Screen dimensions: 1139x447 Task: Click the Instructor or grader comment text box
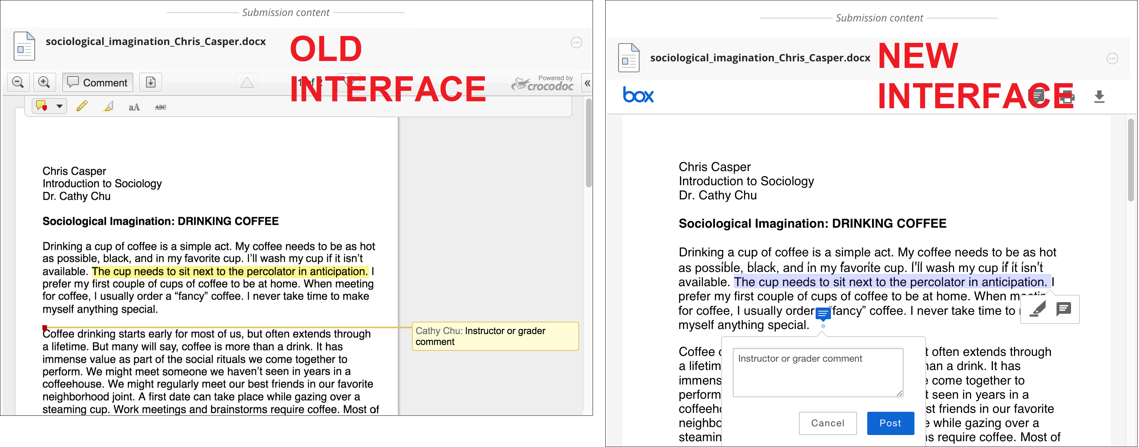[817, 372]
